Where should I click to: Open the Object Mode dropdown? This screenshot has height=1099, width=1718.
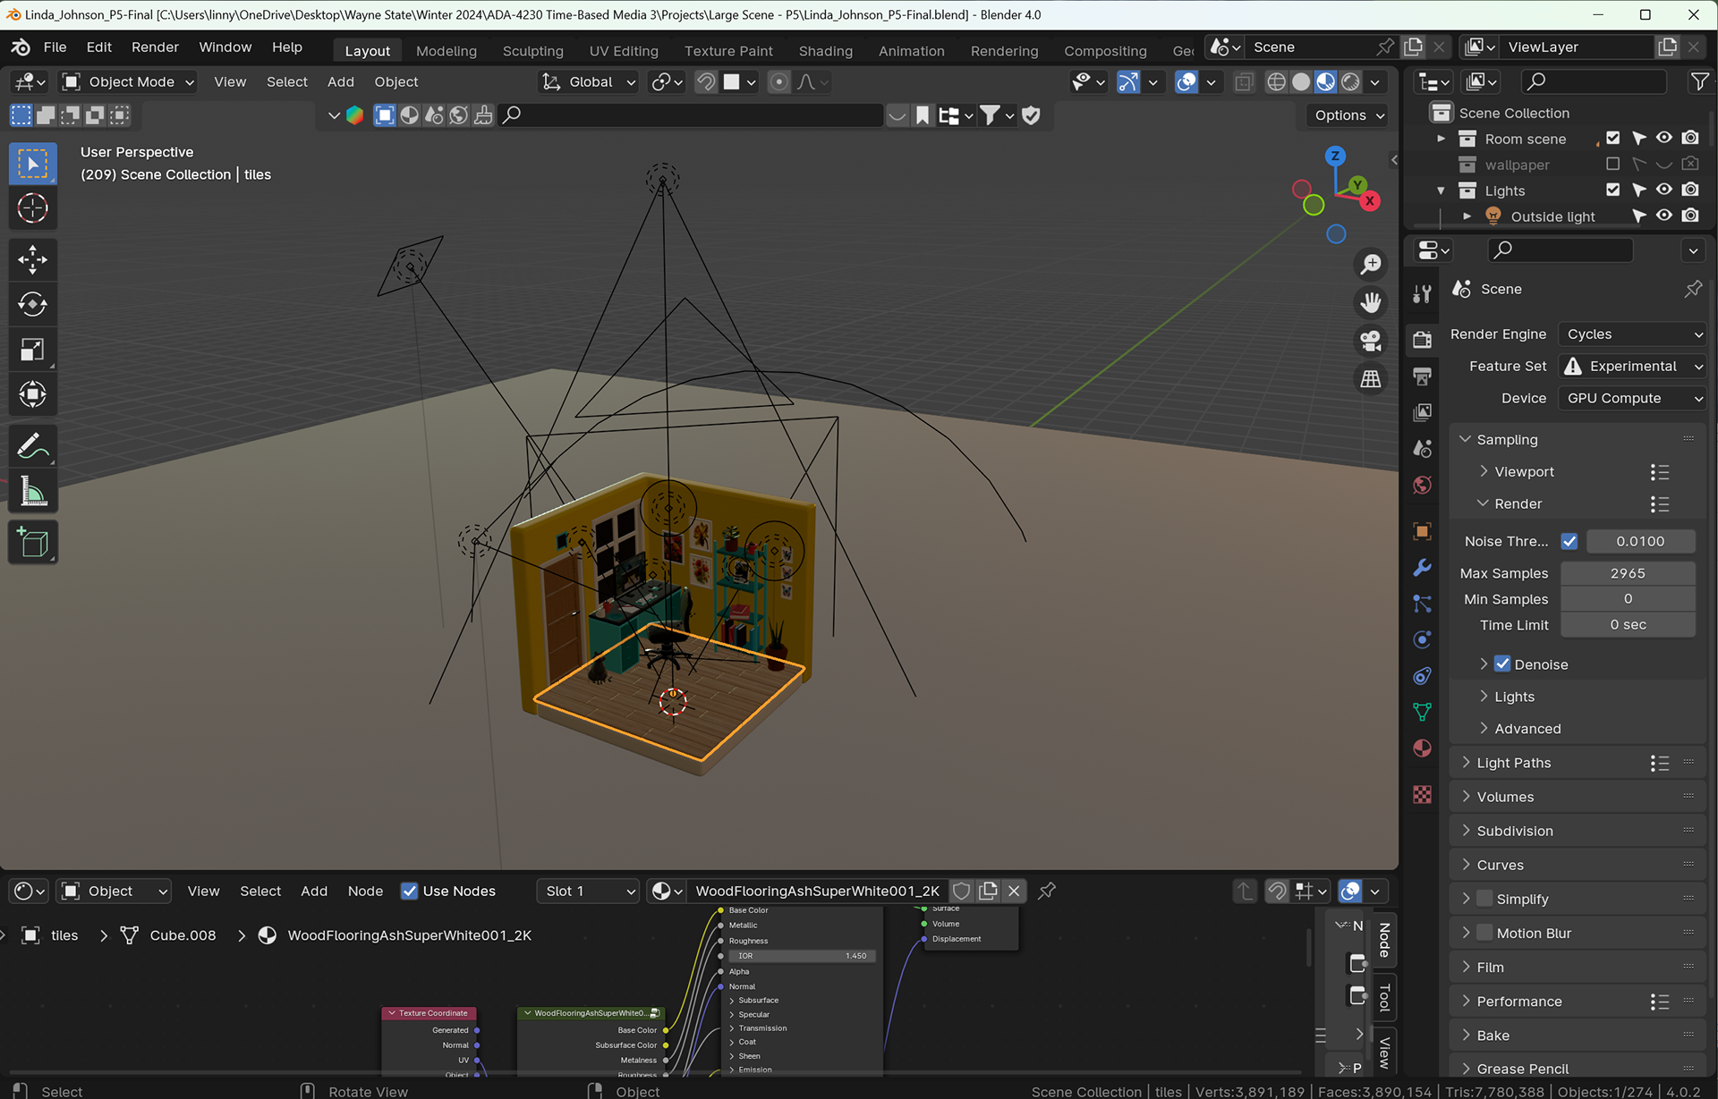click(x=128, y=81)
